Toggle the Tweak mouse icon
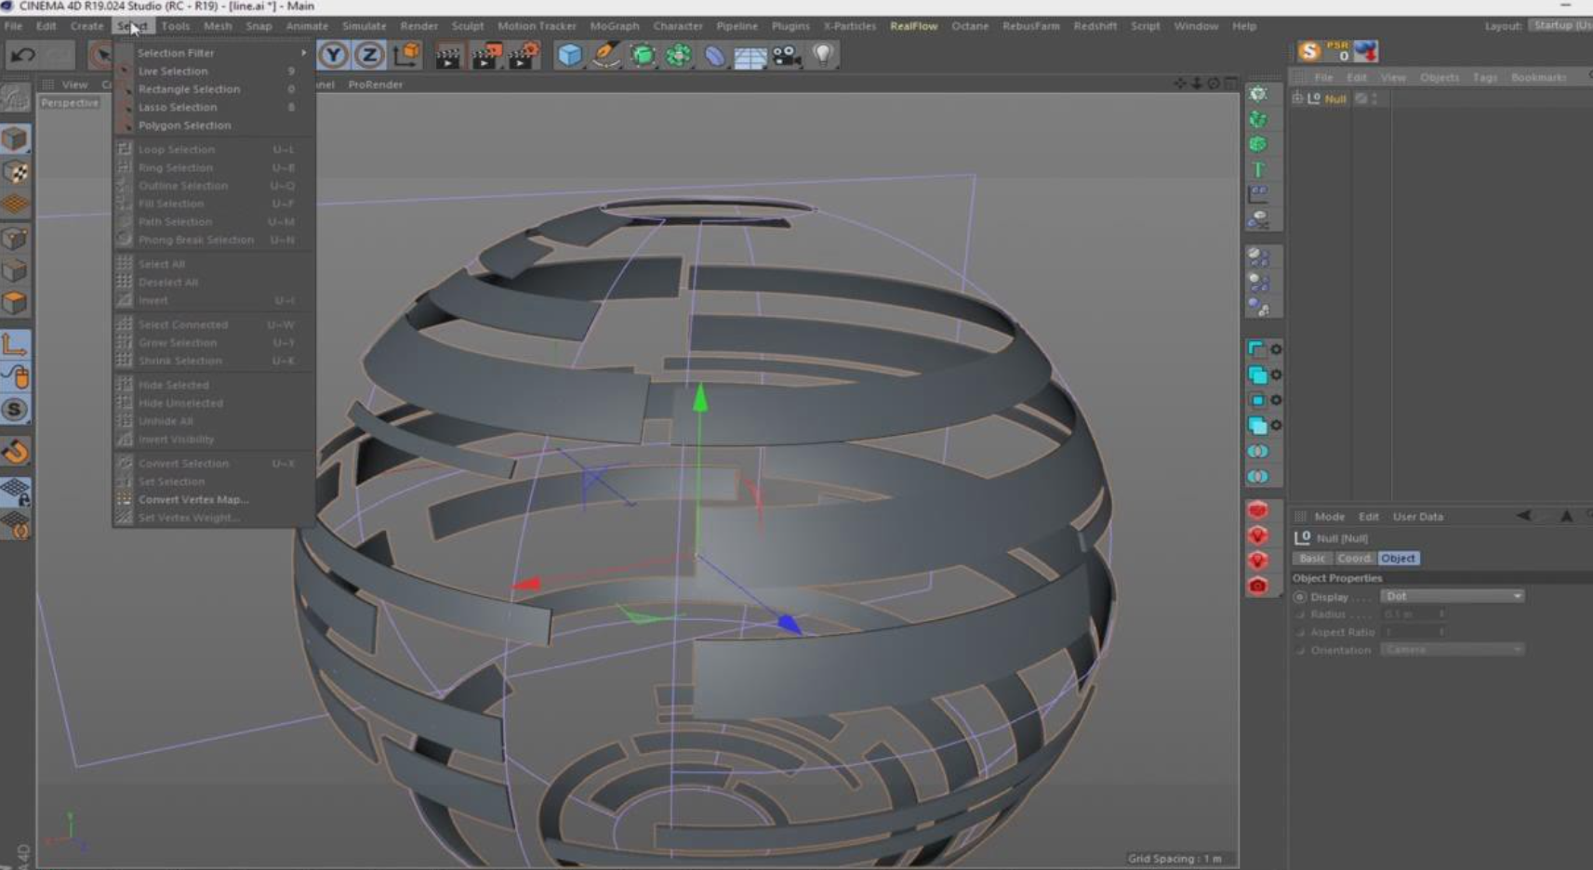 click(x=15, y=377)
